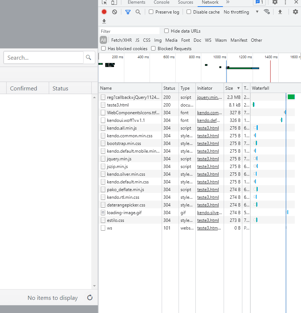Close DevTools panel with X

(296, 2)
